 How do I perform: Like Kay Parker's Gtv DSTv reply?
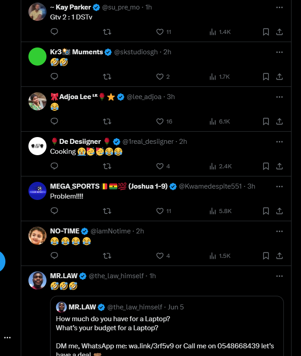point(159,32)
